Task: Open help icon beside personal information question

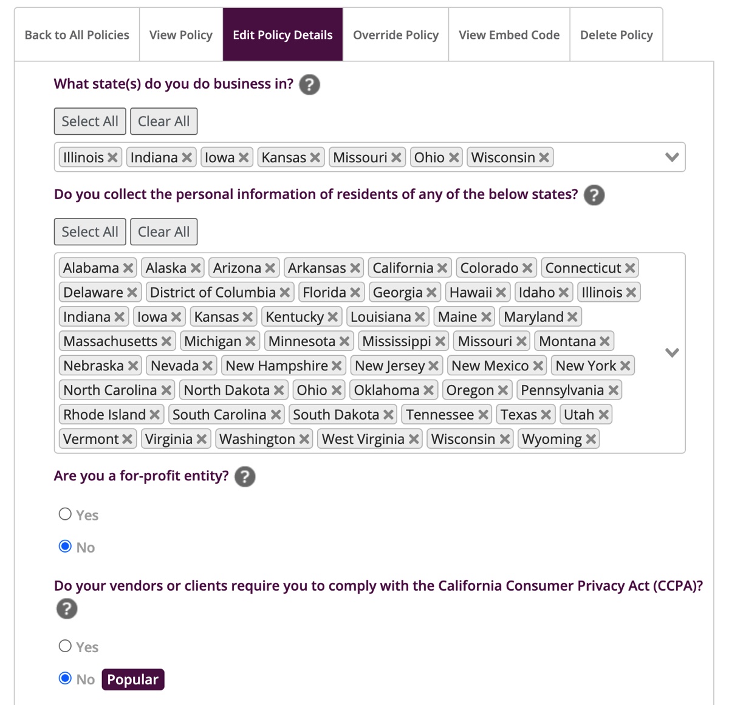Action: [x=594, y=195]
